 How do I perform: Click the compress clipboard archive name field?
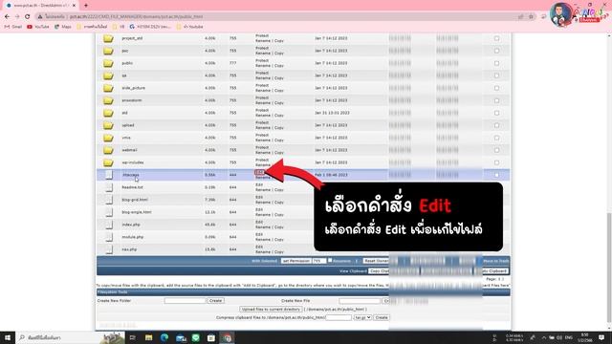point(339,317)
